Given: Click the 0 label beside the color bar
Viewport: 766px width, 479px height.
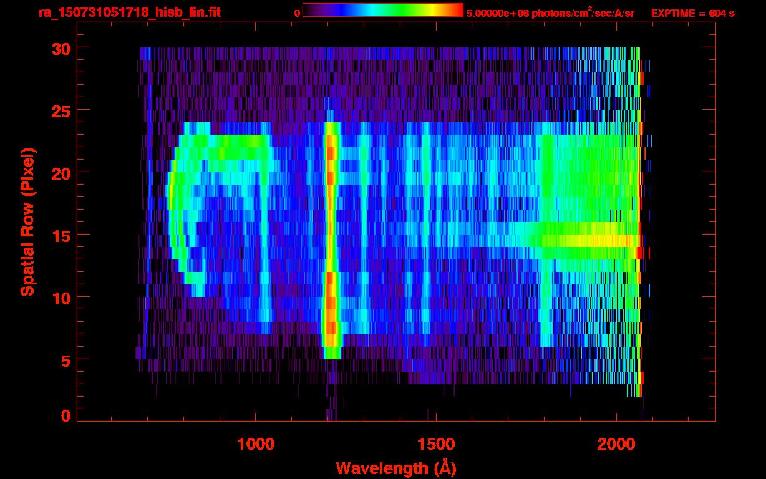Looking at the screenshot, I should (297, 13).
